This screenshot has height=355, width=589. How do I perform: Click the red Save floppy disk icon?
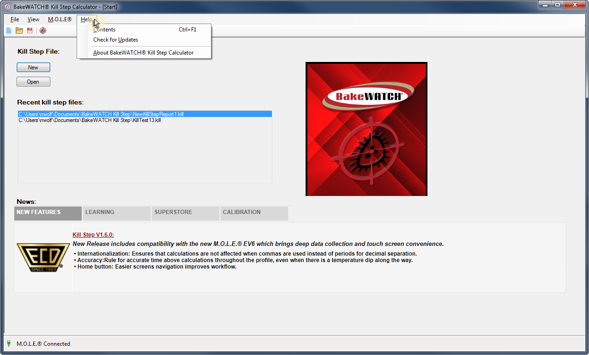pyautogui.click(x=30, y=31)
